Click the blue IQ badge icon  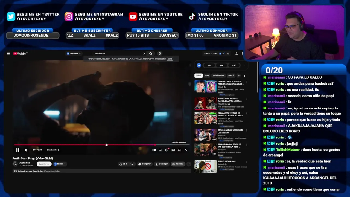(x=199, y=65)
